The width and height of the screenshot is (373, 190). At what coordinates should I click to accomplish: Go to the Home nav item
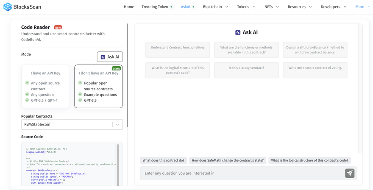[x=129, y=7]
